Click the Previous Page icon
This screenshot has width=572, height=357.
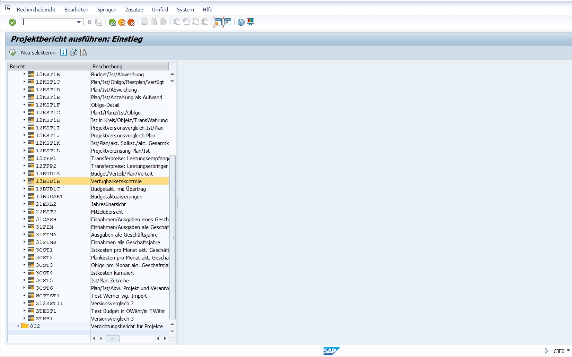point(186,22)
